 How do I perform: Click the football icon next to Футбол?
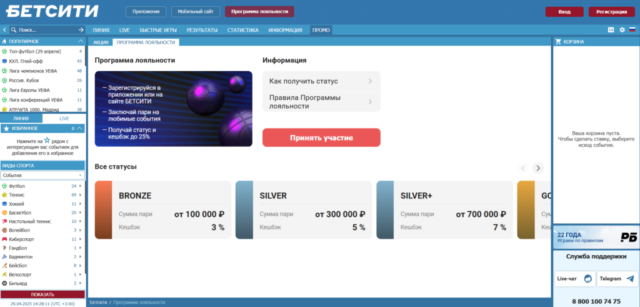click(4, 186)
